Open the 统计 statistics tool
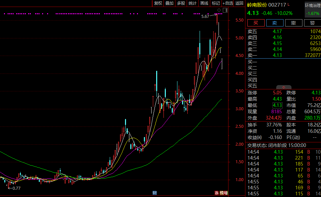The height and width of the screenshot is (197, 321). 192,3
